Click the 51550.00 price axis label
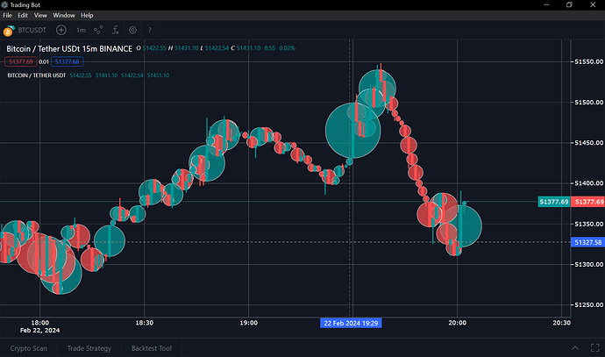Screen dimensions: 605x357 pyautogui.click(x=589, y=61)
